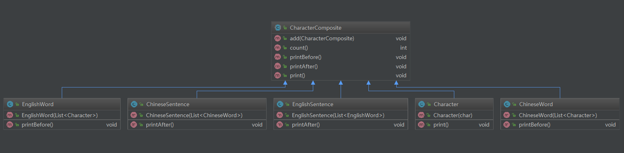
Task: Click the ChineseWord class icon
Action: click(x=507, y=104)
